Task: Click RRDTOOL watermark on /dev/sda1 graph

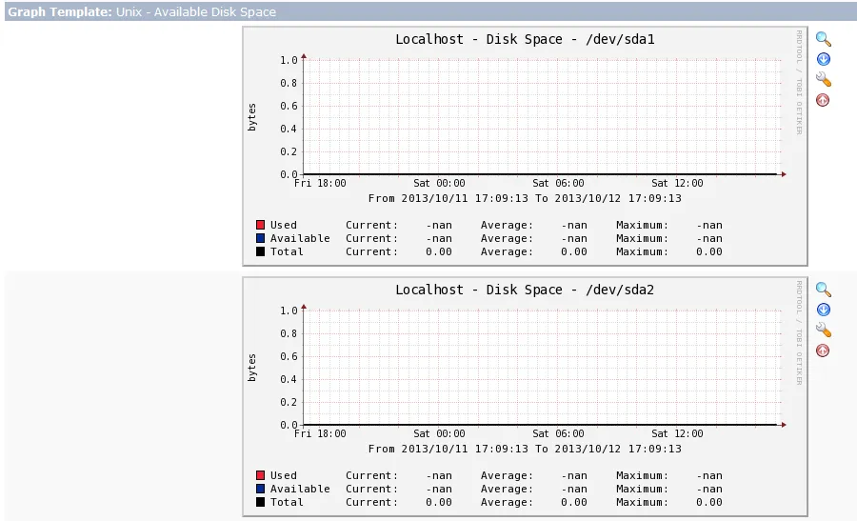Action: pyautogui.click(x=799, y=82)
